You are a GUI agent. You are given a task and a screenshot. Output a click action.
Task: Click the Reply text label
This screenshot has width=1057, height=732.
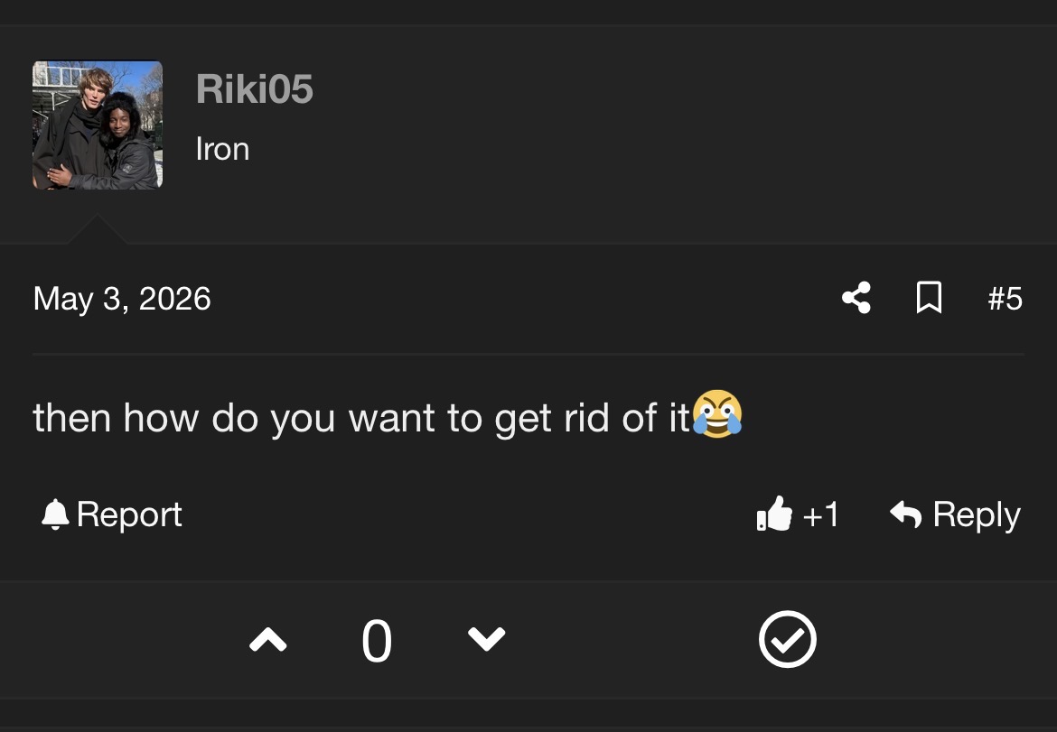(977, 515)
